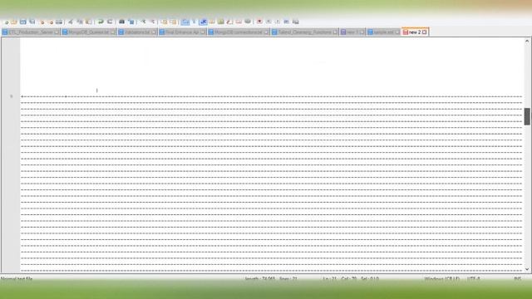
Task: Click the scroll down arrow of the editor
Action: coord(527,269)
